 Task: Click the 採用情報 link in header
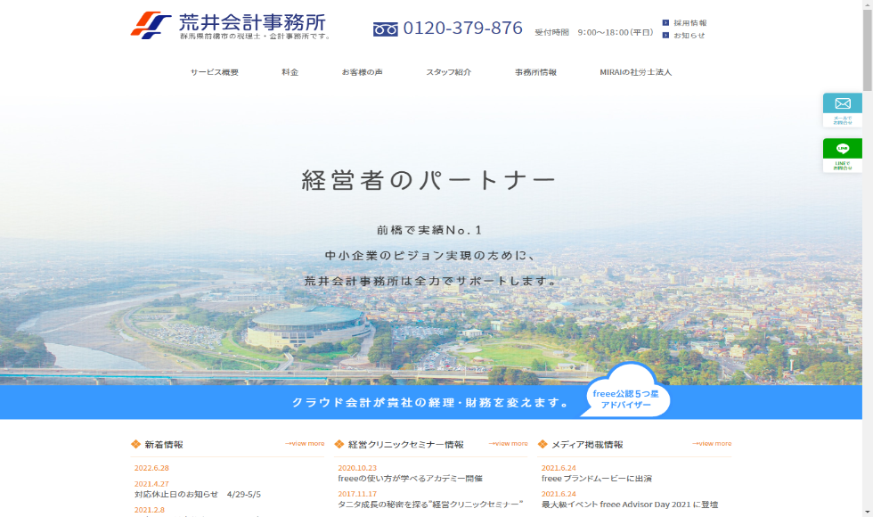(689, 23)
